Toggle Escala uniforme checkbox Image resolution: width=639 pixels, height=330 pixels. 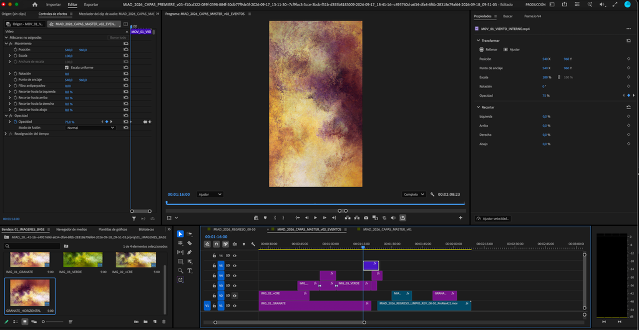tap(67, 67)
